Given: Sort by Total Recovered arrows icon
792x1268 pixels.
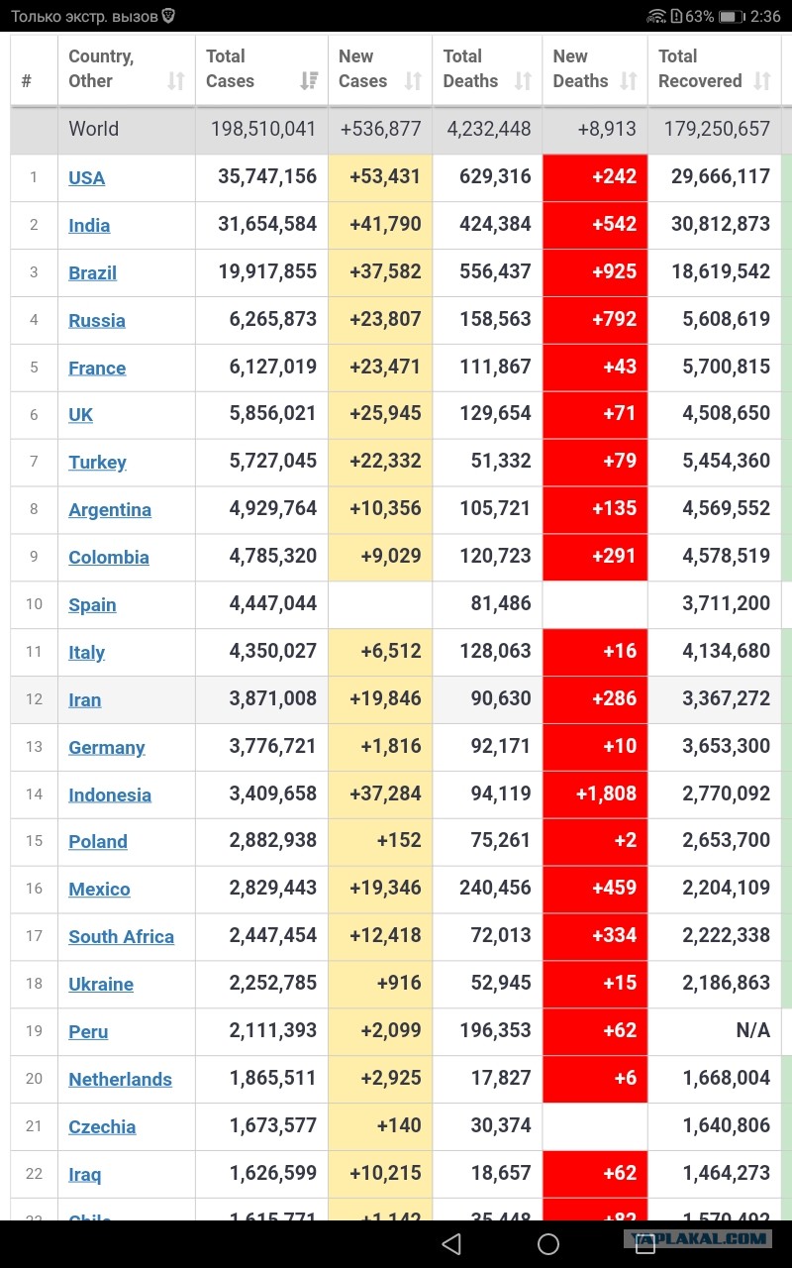Looking at the screenshot, I should point(762,81).
